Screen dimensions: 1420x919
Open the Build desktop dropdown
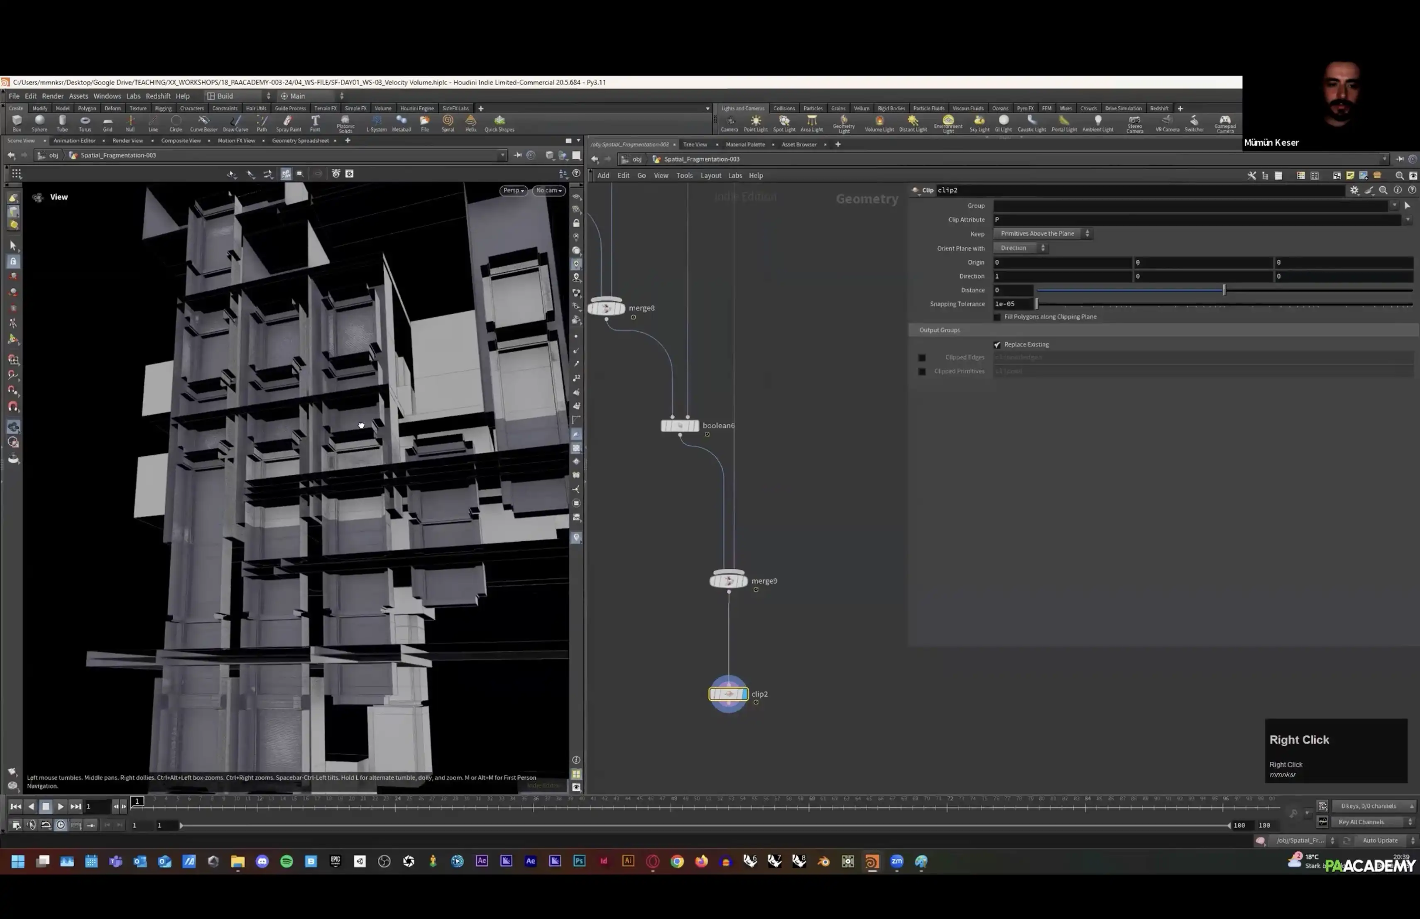(x=239, y=95)
